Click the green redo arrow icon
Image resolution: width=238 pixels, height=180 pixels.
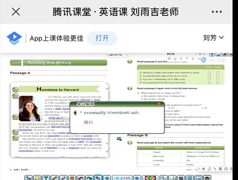point(89,178)
